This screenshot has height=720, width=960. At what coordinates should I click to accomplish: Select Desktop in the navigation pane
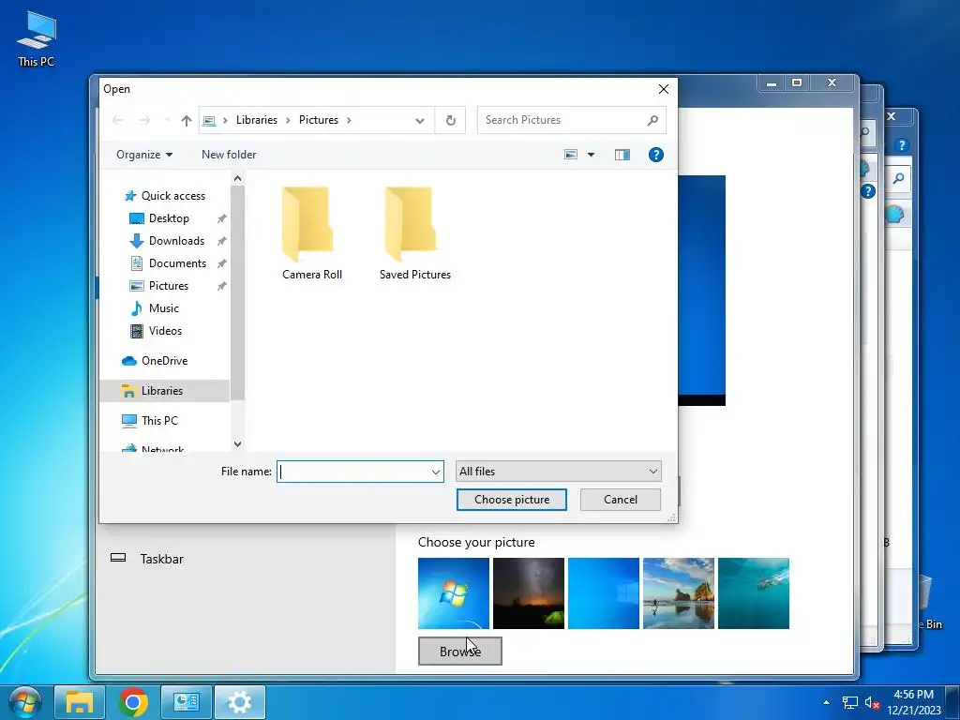click(x=169, y=217)
